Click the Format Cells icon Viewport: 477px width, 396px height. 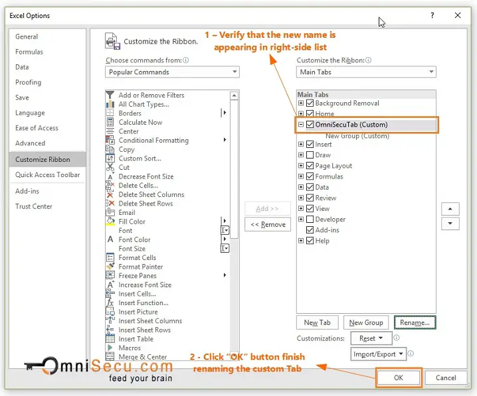pos(110,257)
